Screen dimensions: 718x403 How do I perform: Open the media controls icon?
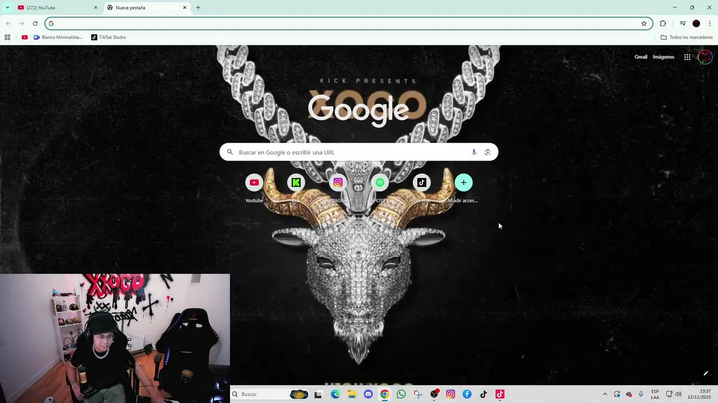point(683,24)
